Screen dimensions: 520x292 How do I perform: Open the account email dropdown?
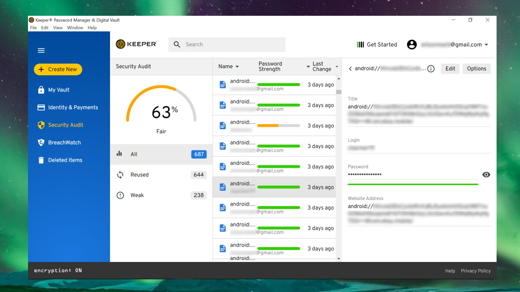[486, 45]
